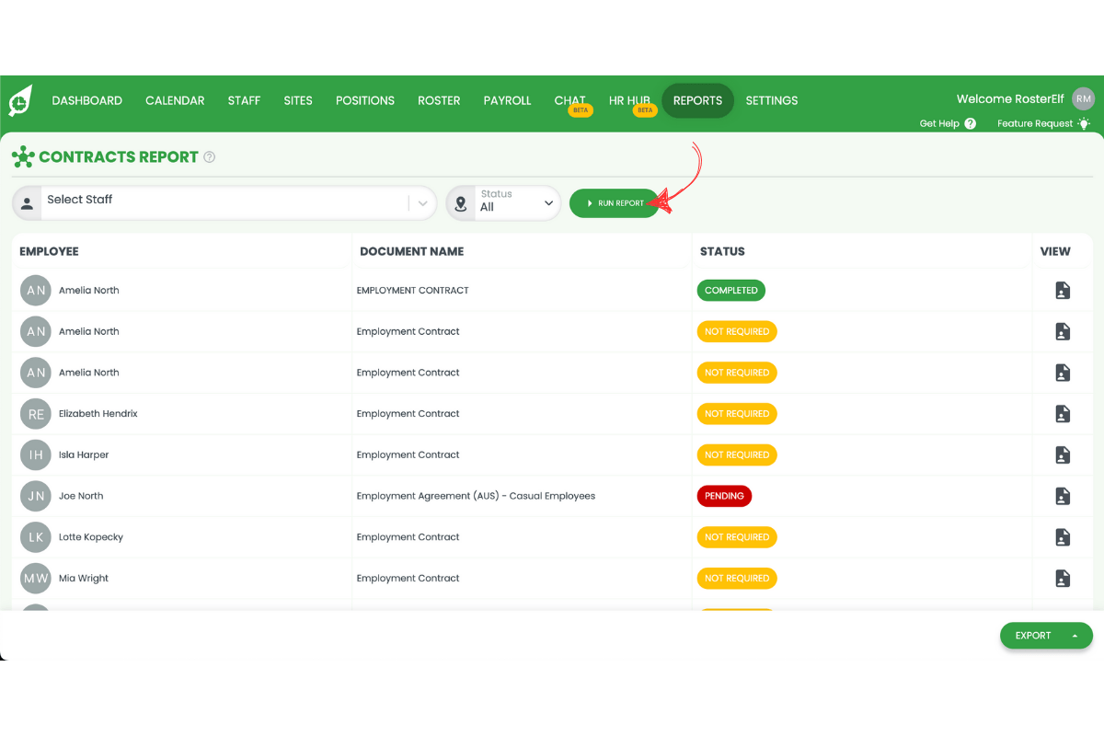Click the Get Help question mark icon
This screenshot has width=1104, height=736.
(972, 122)
